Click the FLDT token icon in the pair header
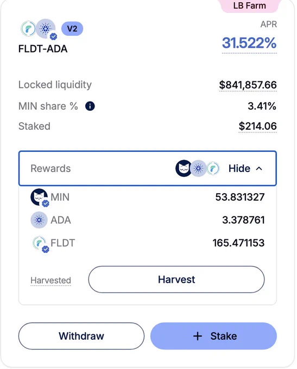The height and width of the screenshot is (369, 297). 28,29
